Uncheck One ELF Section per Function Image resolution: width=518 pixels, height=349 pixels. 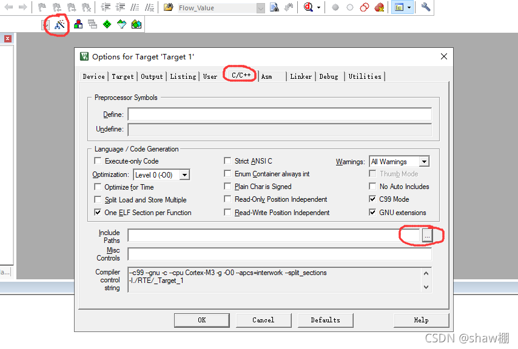pos(98,212)
